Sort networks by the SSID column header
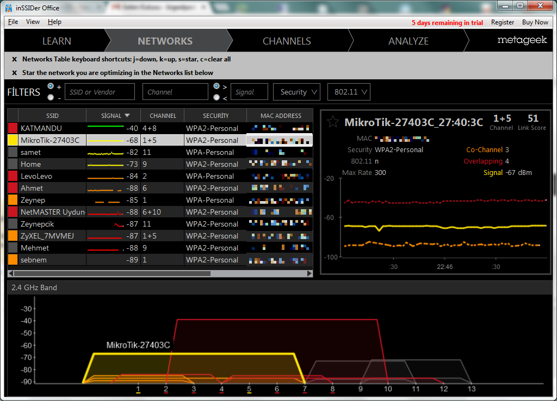This screenshot has width=557, height=401. click(x=52, y=116)
